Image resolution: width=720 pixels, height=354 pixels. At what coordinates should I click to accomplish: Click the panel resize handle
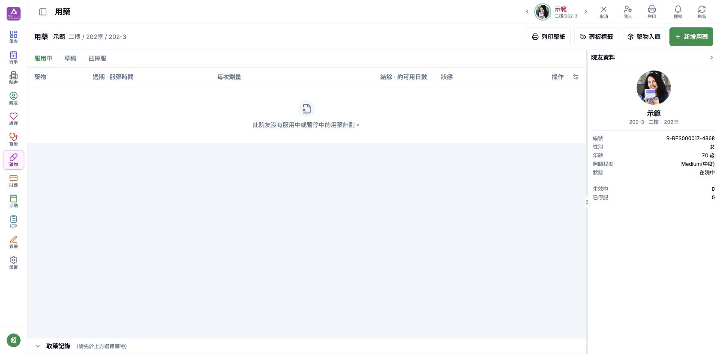pyautogui.click(x=587, y=202)
